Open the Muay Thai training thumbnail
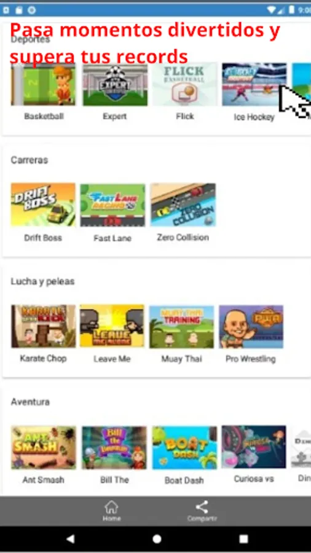Viewport: 311px width, 553px height. [x=181, y=327]
